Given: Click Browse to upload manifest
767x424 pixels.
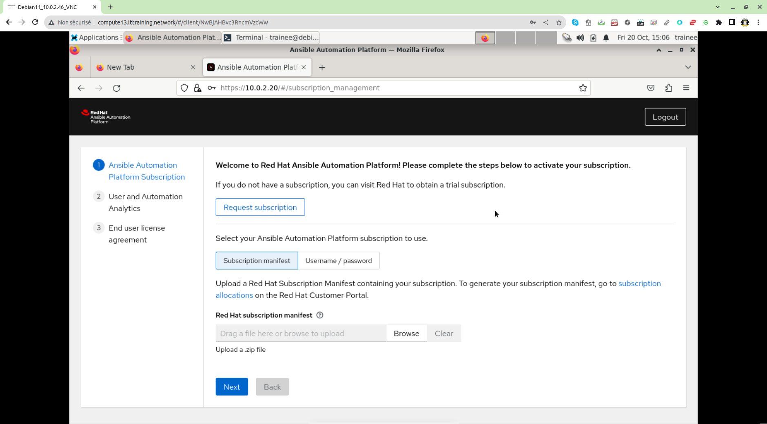Looking at the screenshot, I should [x=406, y=333].
